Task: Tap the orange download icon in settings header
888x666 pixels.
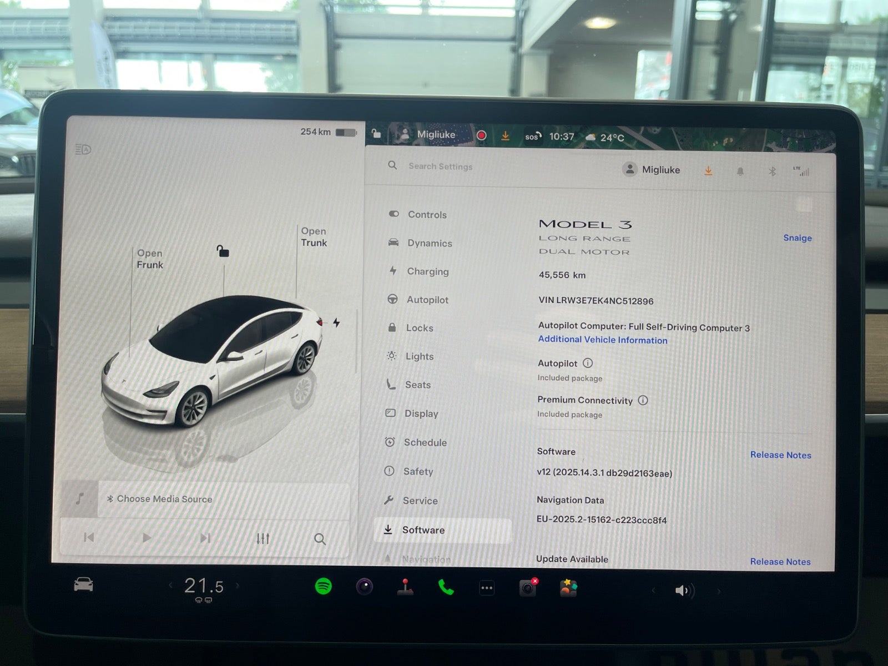Action: tap(708, 171)
